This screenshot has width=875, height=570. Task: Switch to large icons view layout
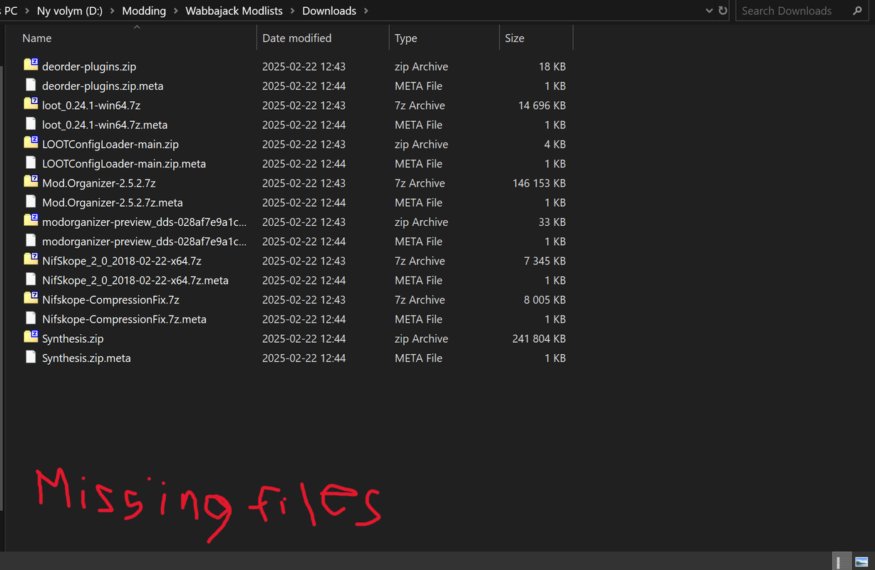861,561
